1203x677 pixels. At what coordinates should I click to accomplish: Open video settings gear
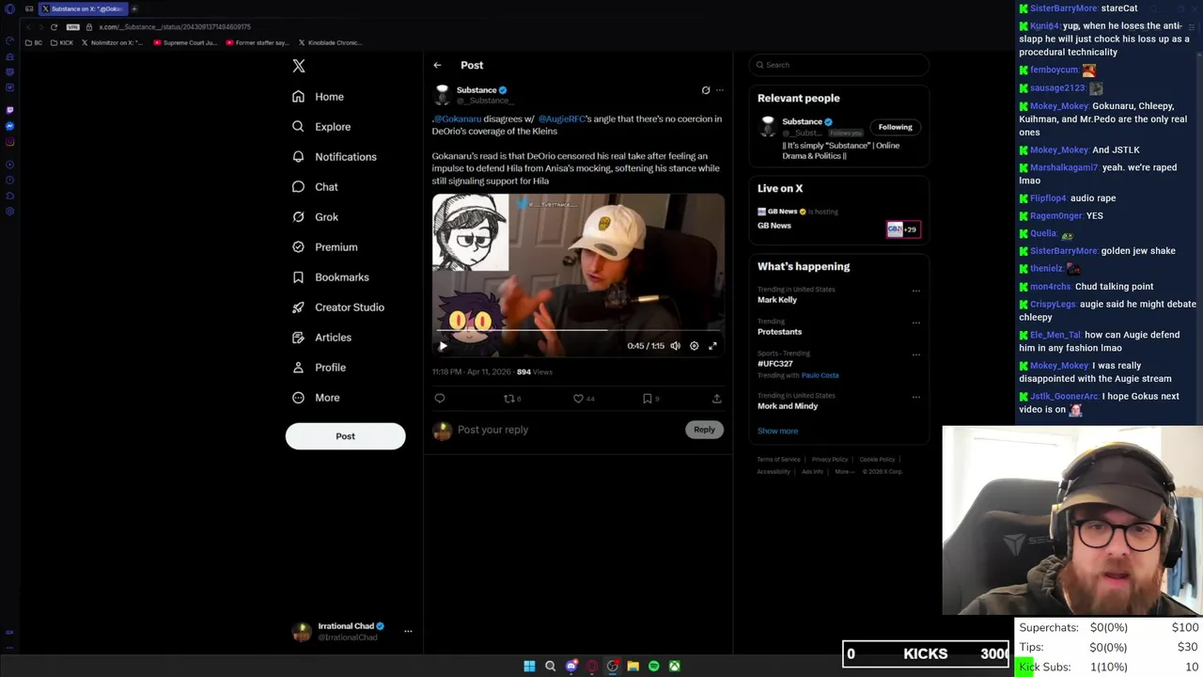tap(695, 346)
